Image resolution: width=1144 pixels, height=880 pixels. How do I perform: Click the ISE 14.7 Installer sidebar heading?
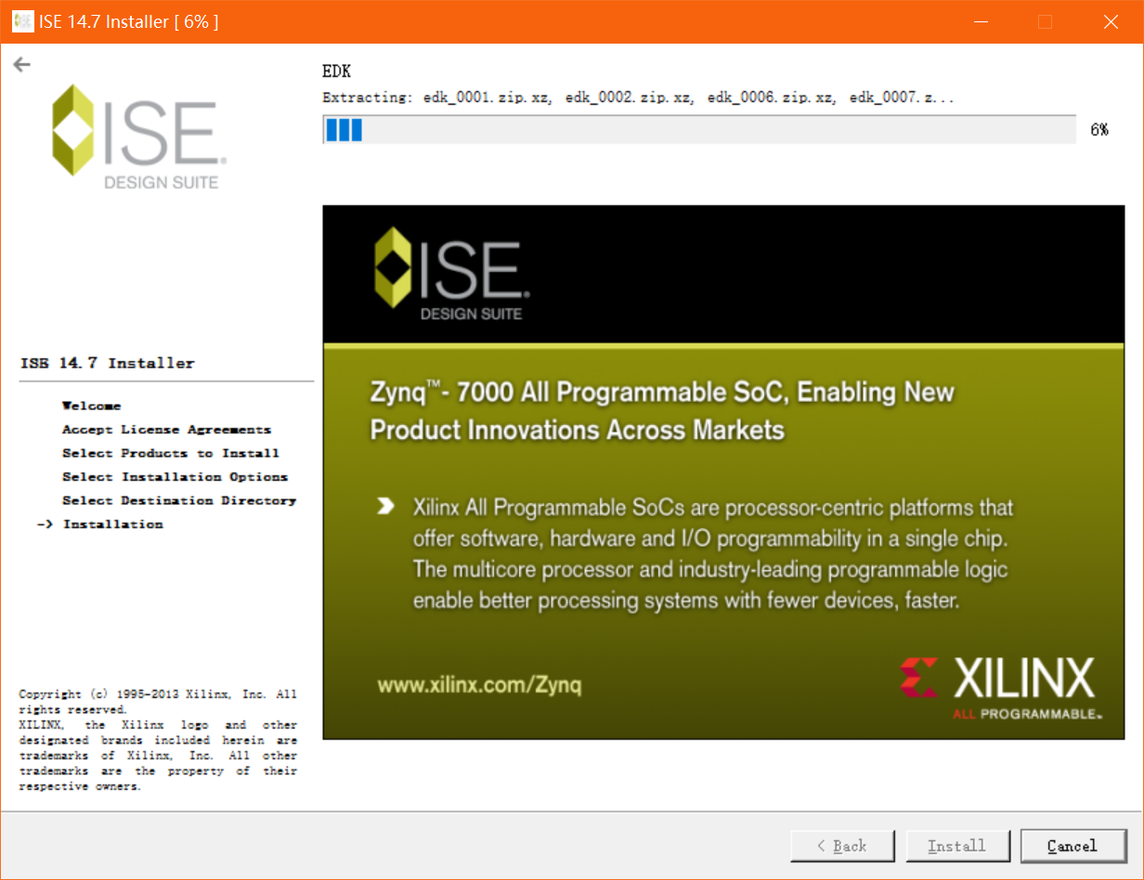[x=108, y=363]
